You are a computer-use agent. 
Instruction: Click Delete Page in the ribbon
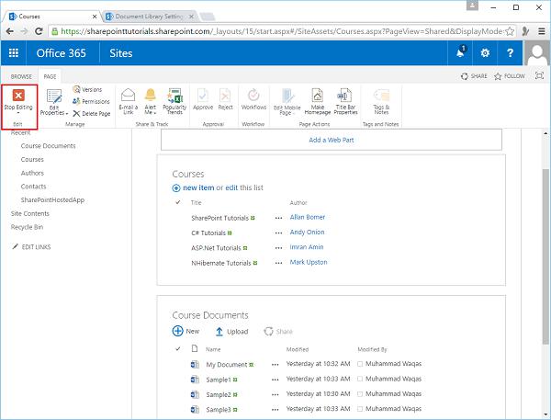click(91, 113)
